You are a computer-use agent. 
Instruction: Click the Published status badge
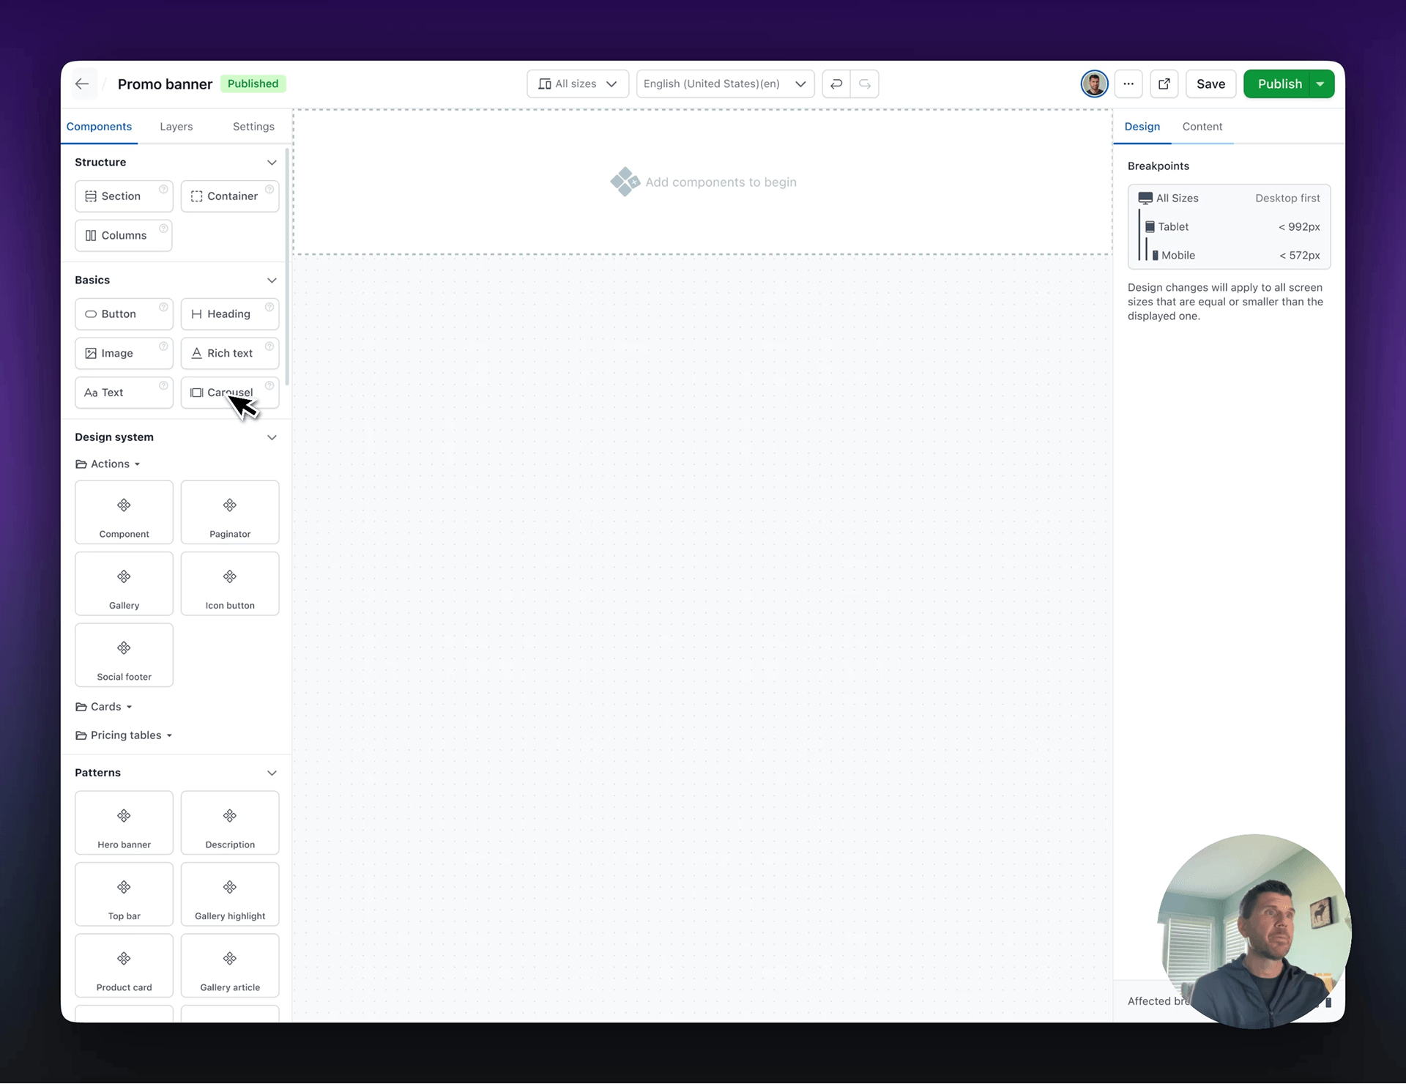point(253,83)
